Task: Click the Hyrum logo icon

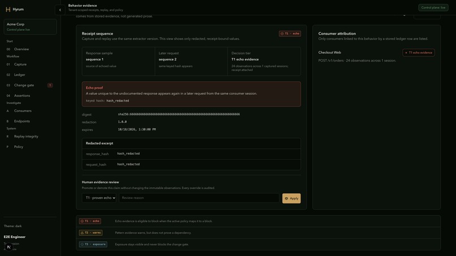Action: point(8,9)
